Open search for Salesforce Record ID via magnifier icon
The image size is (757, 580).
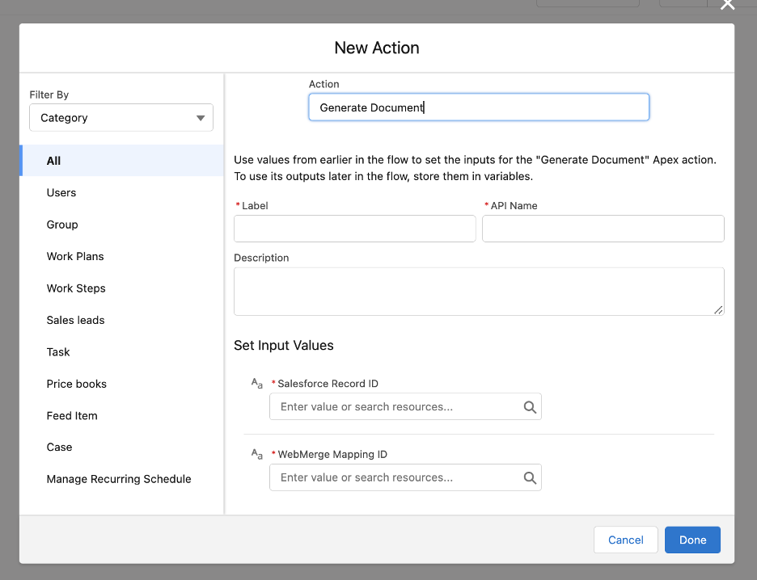coord(530,406)
